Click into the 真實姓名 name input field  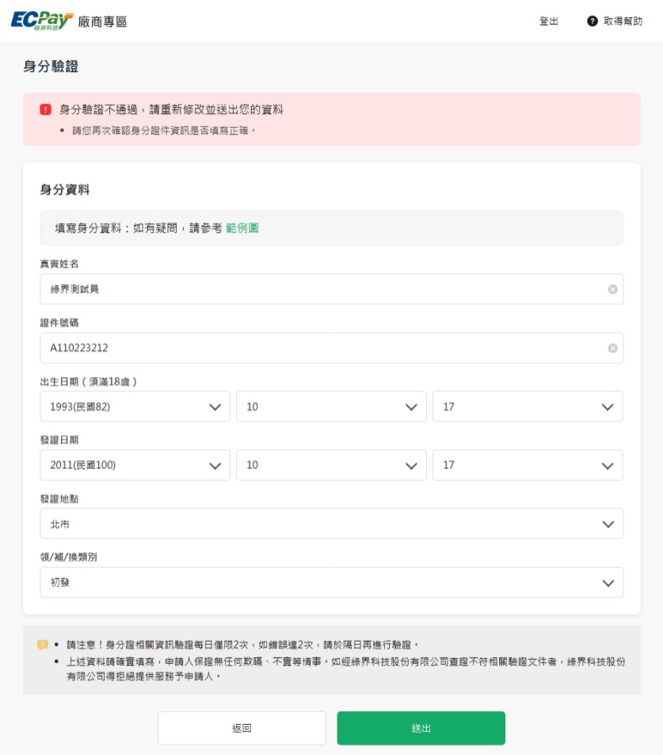coord(317,289)
